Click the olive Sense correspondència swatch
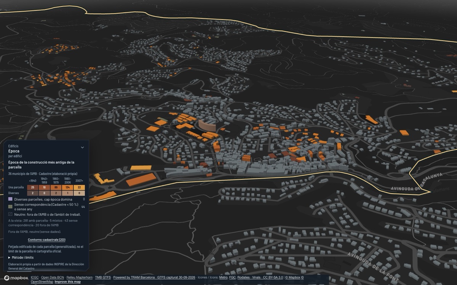 [x=10, y=206]
